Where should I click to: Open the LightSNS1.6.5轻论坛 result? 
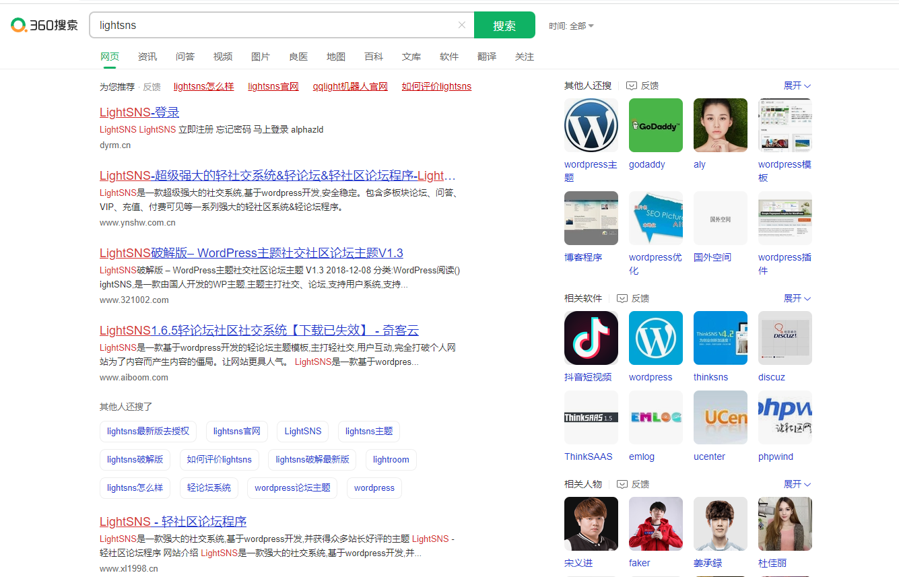coord(259,331)
